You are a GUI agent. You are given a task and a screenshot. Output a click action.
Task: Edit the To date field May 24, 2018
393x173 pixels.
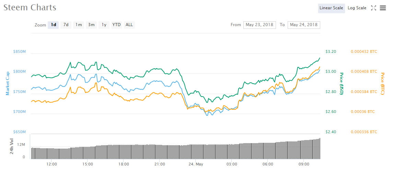pyautogui.click(x=304, y=25)
